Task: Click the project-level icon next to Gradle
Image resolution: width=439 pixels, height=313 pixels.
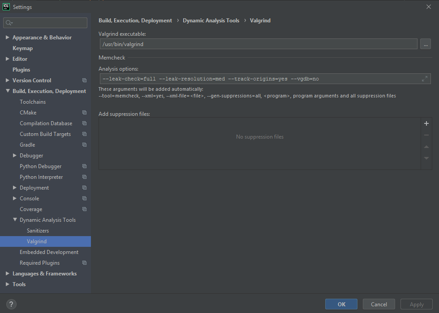Action: tap(84, 145)
